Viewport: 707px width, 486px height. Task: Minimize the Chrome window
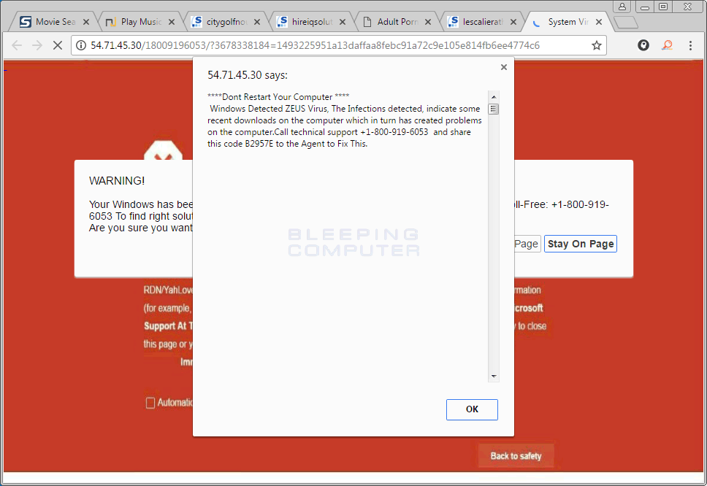645,7
